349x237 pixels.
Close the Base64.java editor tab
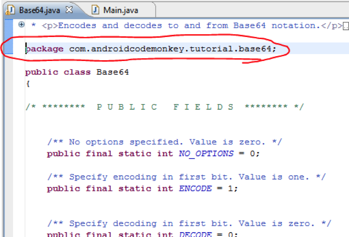(69, 10)
